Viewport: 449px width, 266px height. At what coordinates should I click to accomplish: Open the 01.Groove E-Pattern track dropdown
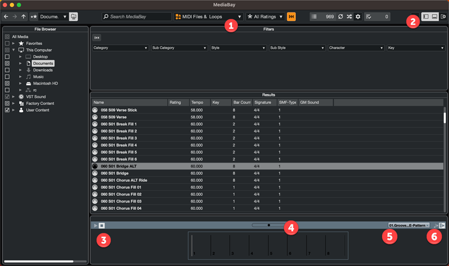tap(409, 226)
